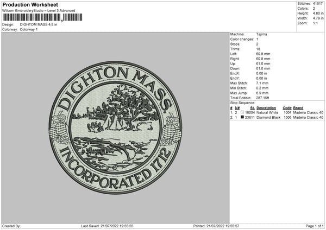Click the 'Page 1 of 1' footer text
This screenshot has height=230, width=326.
pos(315,226)
